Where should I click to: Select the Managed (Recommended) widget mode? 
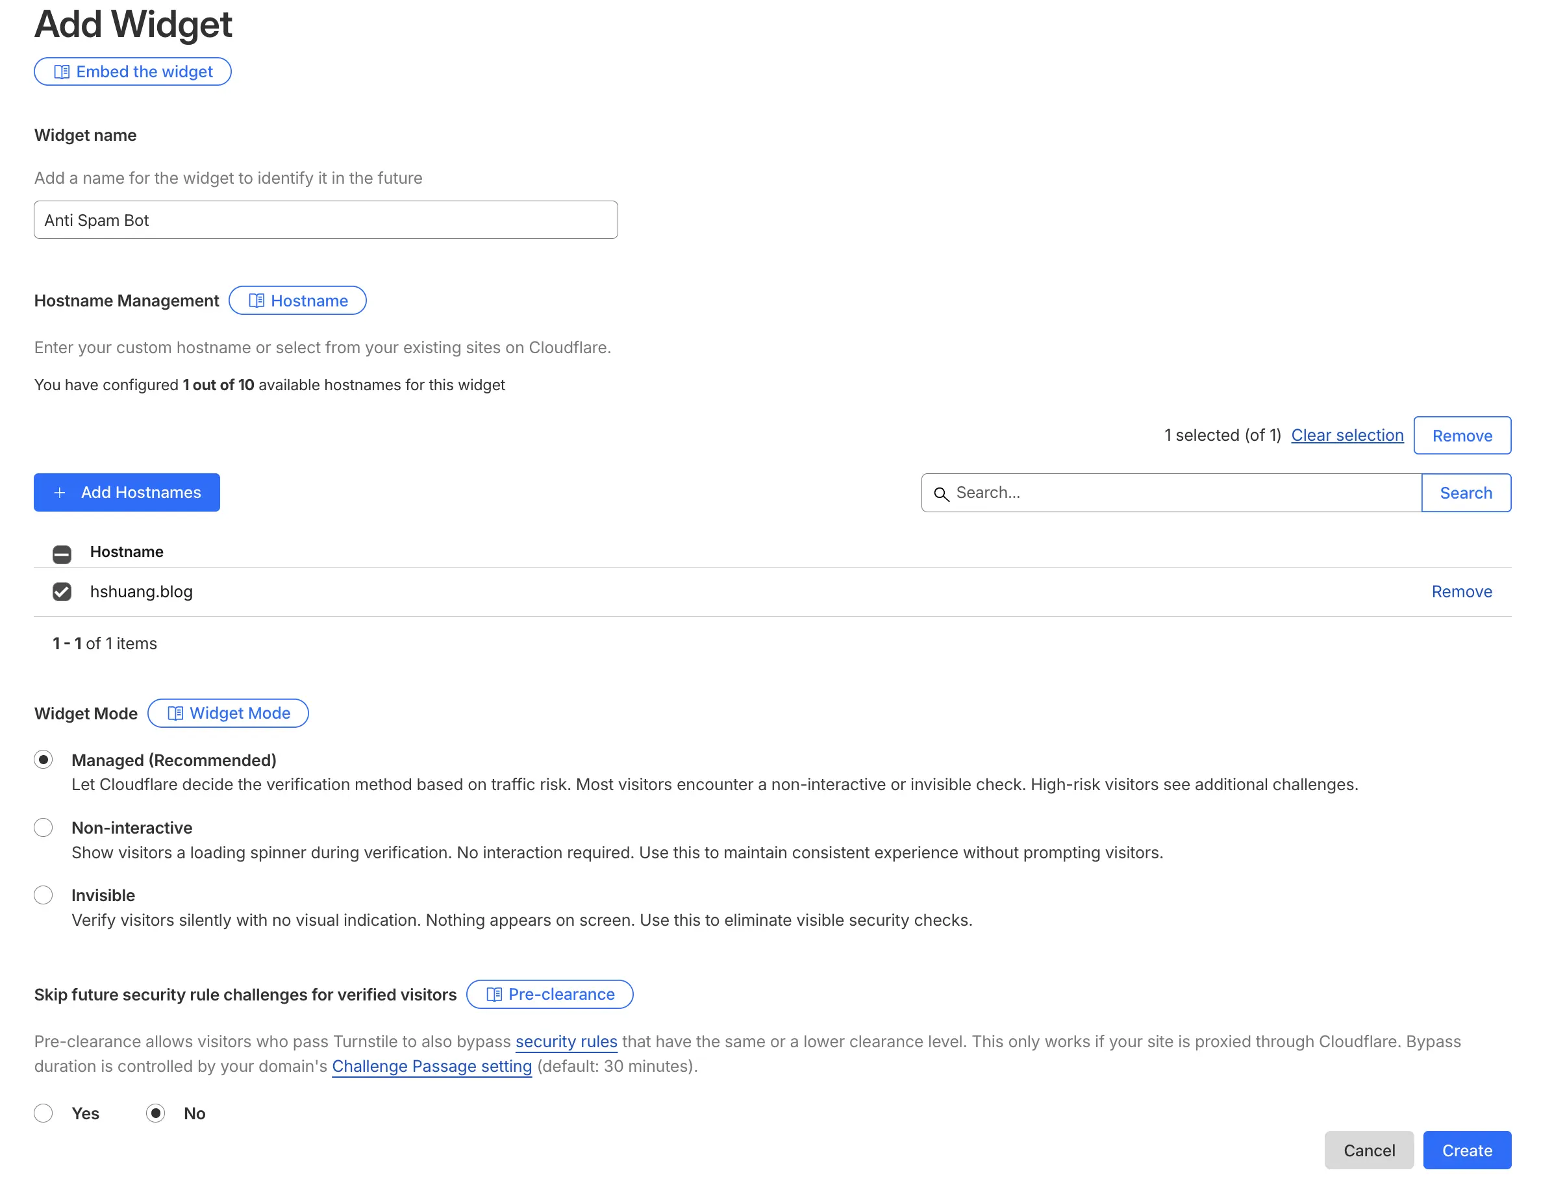[44, 760]
